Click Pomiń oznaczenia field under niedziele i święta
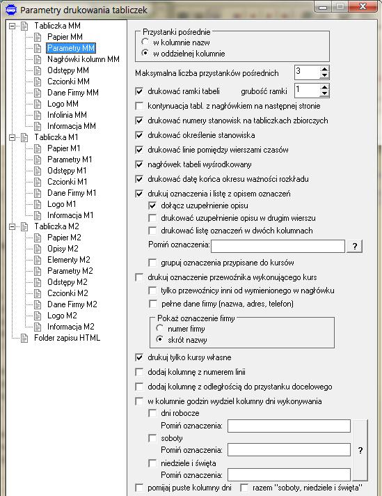Image resolution: width=382 pixels, height=496 pixels. [x=289, y=475]
